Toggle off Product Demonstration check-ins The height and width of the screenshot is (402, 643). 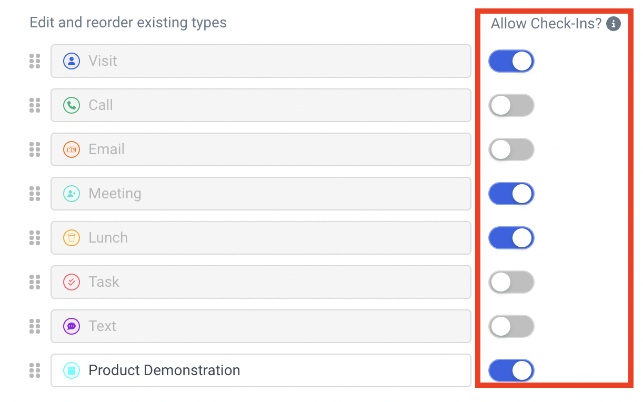coord(511,370)
